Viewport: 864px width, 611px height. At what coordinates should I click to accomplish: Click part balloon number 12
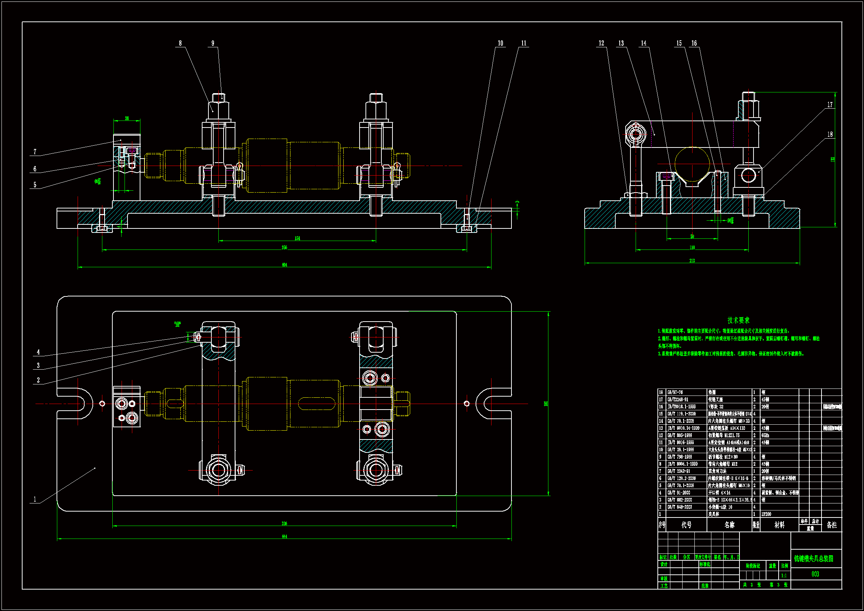[601, 43]
